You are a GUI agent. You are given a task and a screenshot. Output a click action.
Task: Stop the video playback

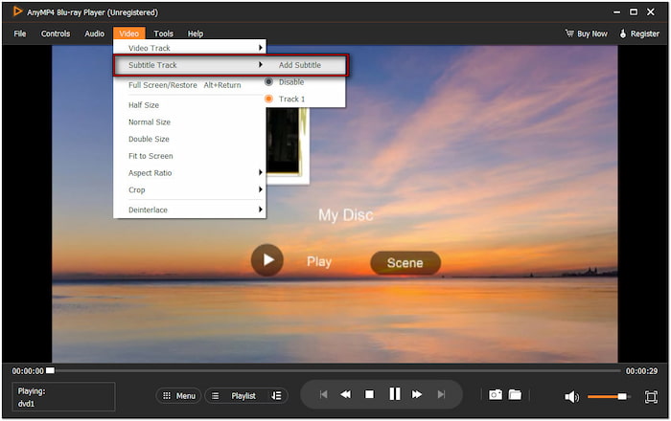[369, 394]
